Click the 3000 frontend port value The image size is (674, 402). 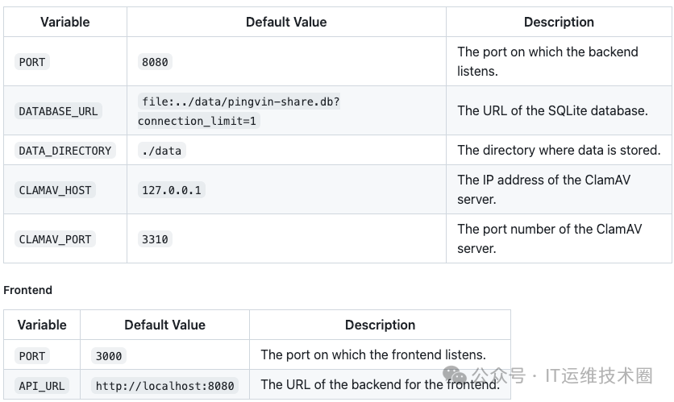[109, 355]
